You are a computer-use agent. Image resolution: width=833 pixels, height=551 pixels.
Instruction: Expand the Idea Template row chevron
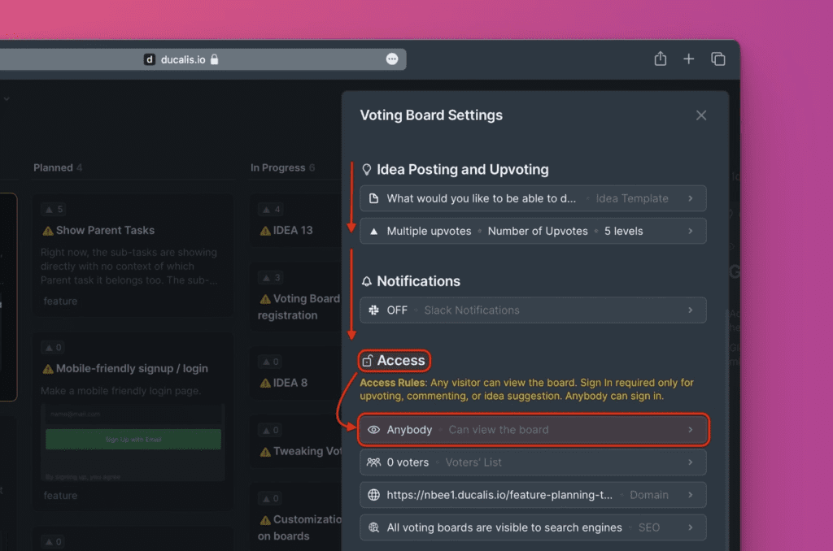tap(691, 198)
